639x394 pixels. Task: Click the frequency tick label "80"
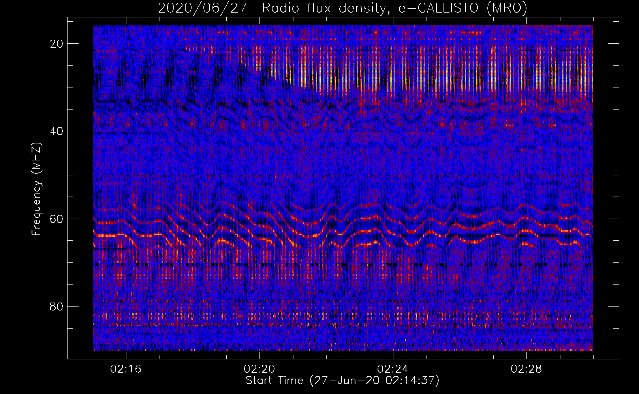point(57,307)
